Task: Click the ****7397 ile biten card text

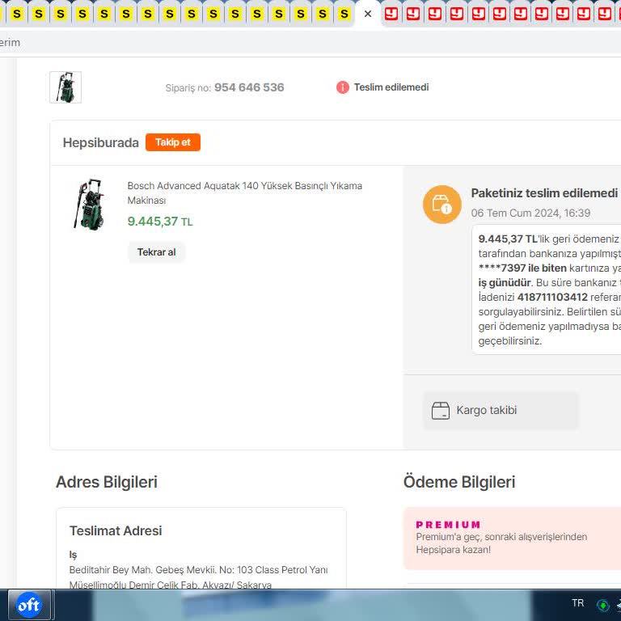Action: (x=522, y=268)
